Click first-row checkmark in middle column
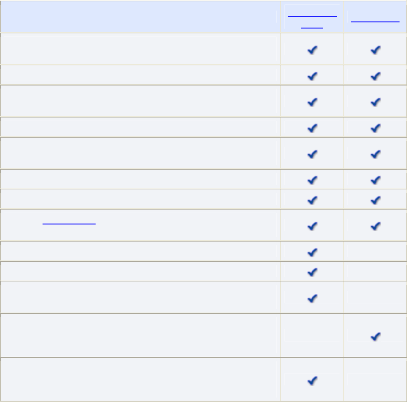This screenshot has height=402, width=407. (312, 50)
